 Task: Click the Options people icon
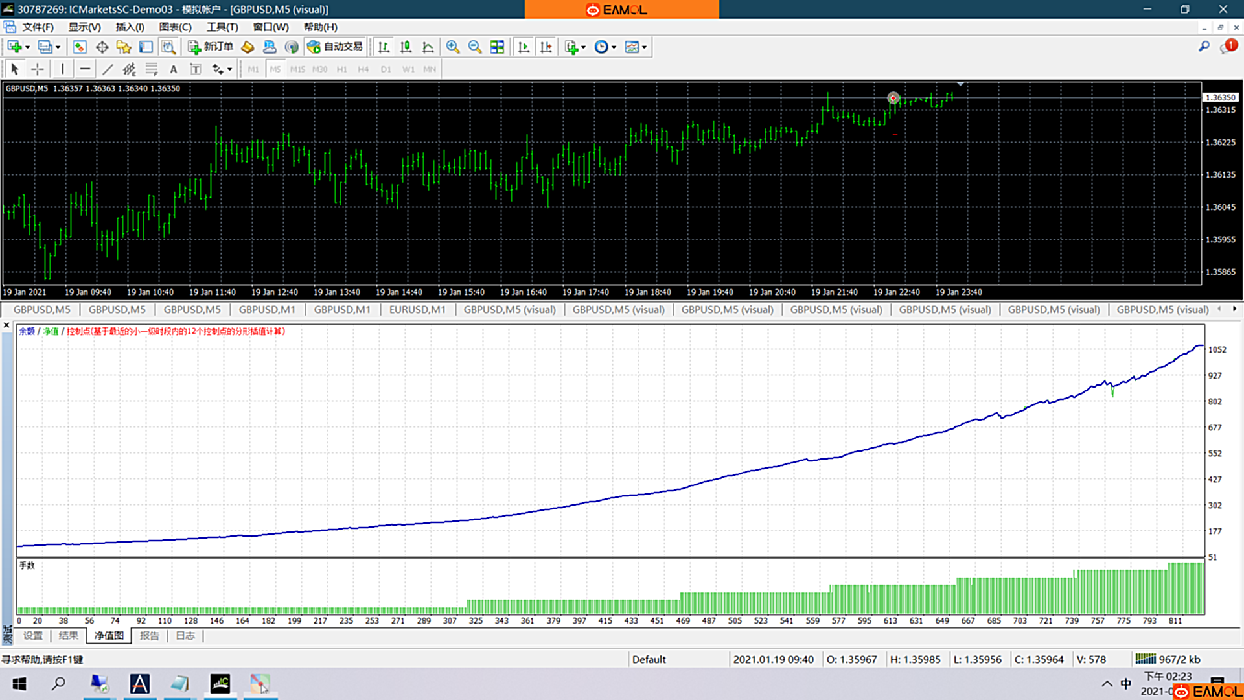(270, 47)
